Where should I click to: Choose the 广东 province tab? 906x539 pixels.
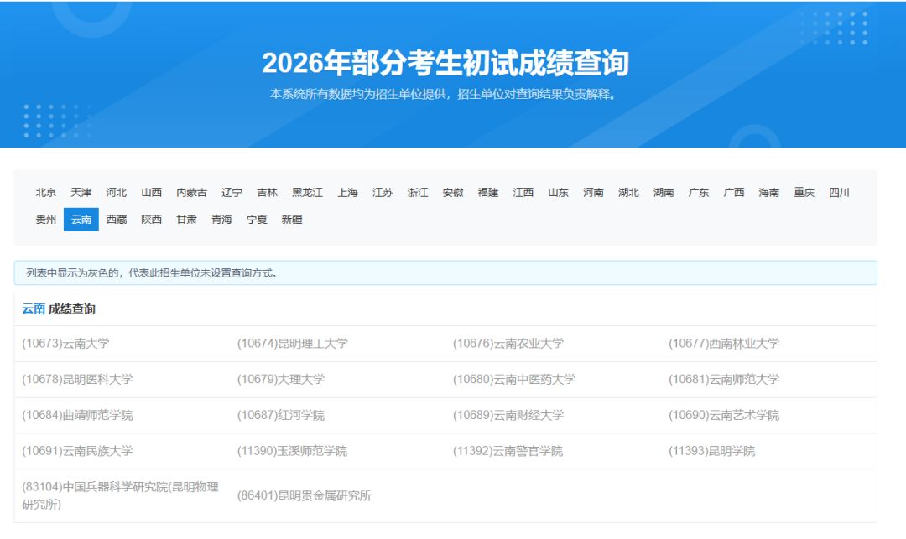(699, 193)
